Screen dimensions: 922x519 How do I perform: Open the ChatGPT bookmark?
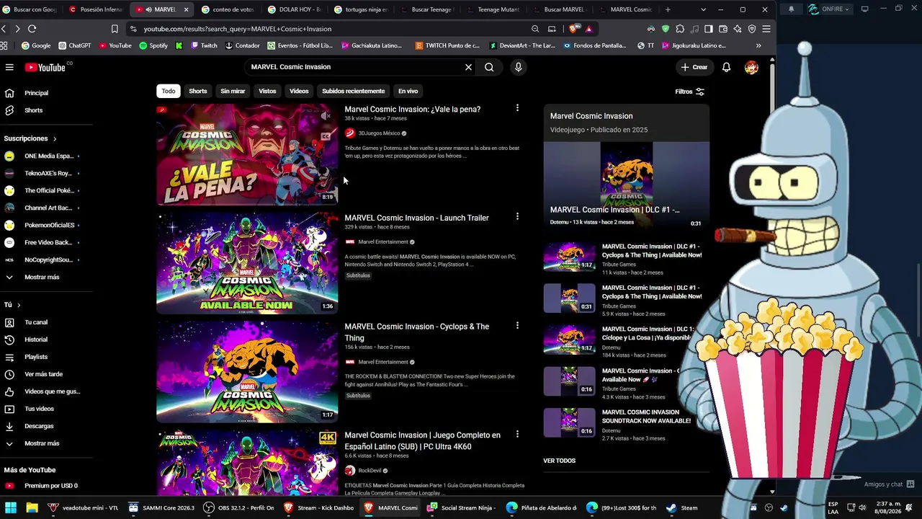tap(74, 45)
